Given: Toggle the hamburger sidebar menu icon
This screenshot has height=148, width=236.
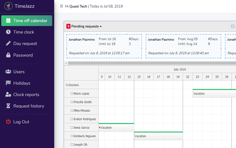Looking at the screenshot, I should coord(61,6).
